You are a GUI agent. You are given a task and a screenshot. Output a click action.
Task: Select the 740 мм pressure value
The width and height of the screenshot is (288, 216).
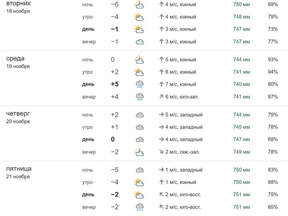(241, 84)
